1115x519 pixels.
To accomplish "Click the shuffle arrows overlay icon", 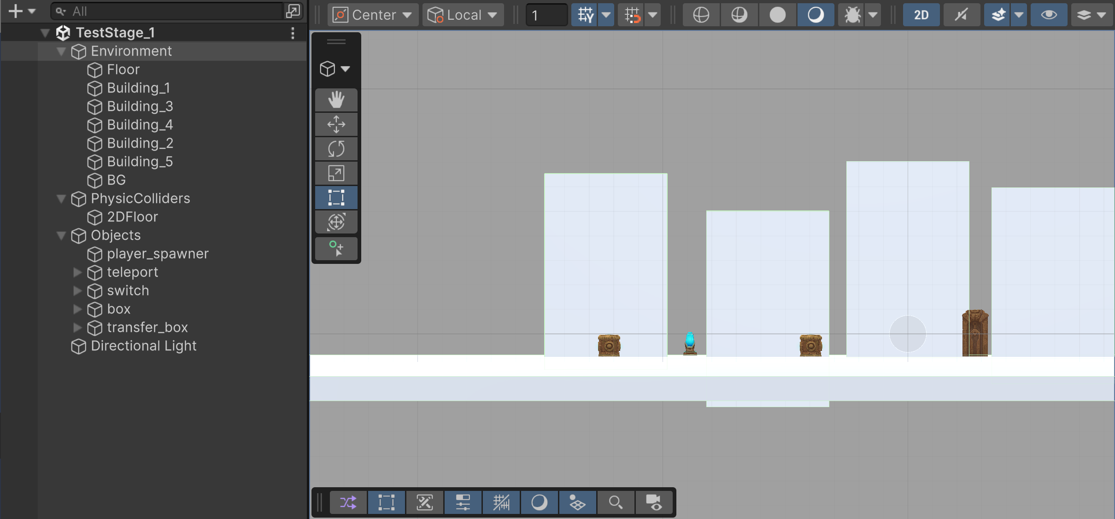I will point(348,502).
